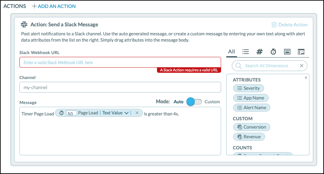324x174 pixels.
Task: Click the attributes list filter icon
Action: [x=246, y=52]
